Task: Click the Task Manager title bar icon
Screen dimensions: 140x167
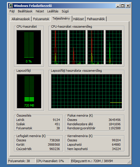Action: [11, 6]
